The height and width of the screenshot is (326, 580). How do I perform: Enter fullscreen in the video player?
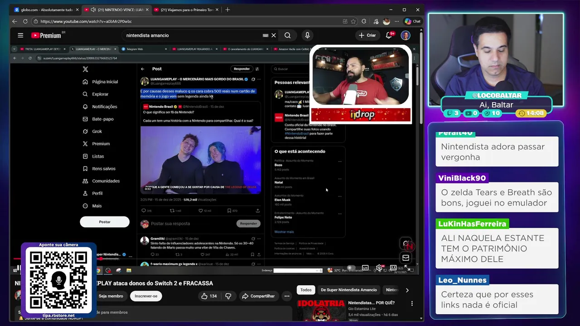(x=408, y=268)
